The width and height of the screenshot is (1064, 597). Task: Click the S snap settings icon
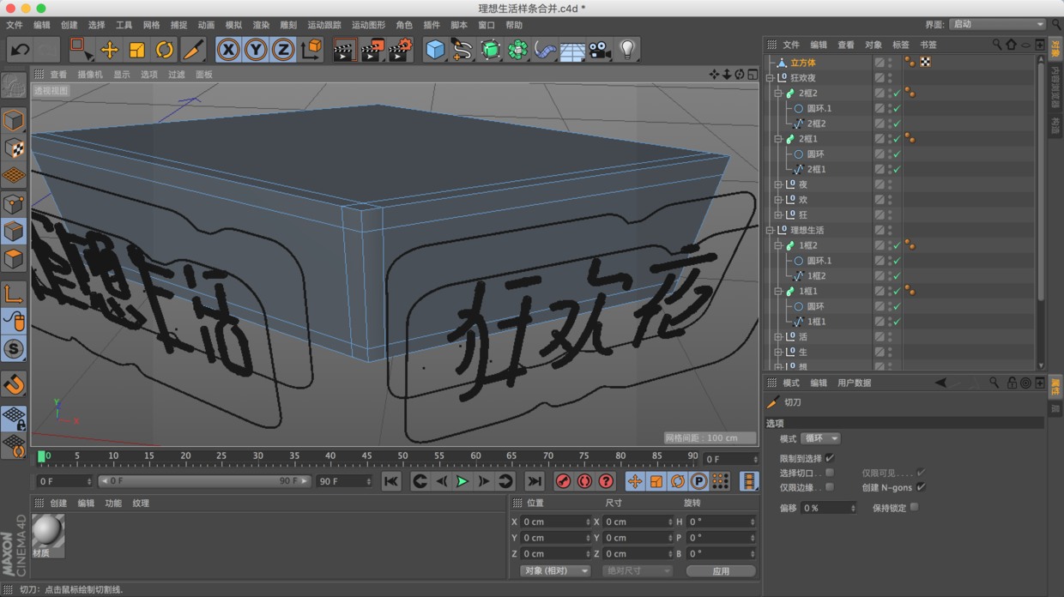(14, 349)
